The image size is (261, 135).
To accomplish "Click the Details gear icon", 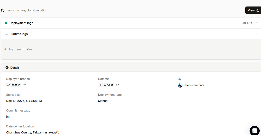I will point(7,67).
